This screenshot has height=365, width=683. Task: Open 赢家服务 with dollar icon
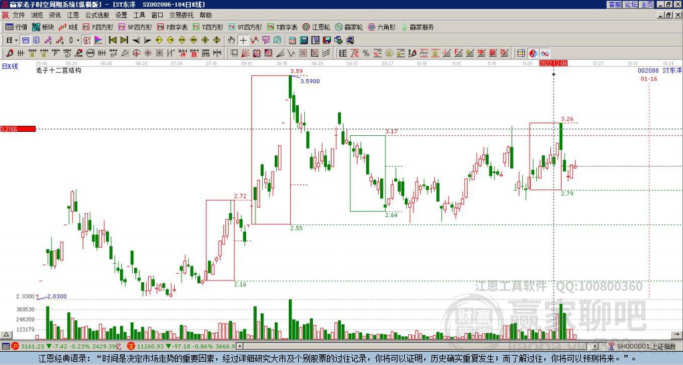(418, 27)
